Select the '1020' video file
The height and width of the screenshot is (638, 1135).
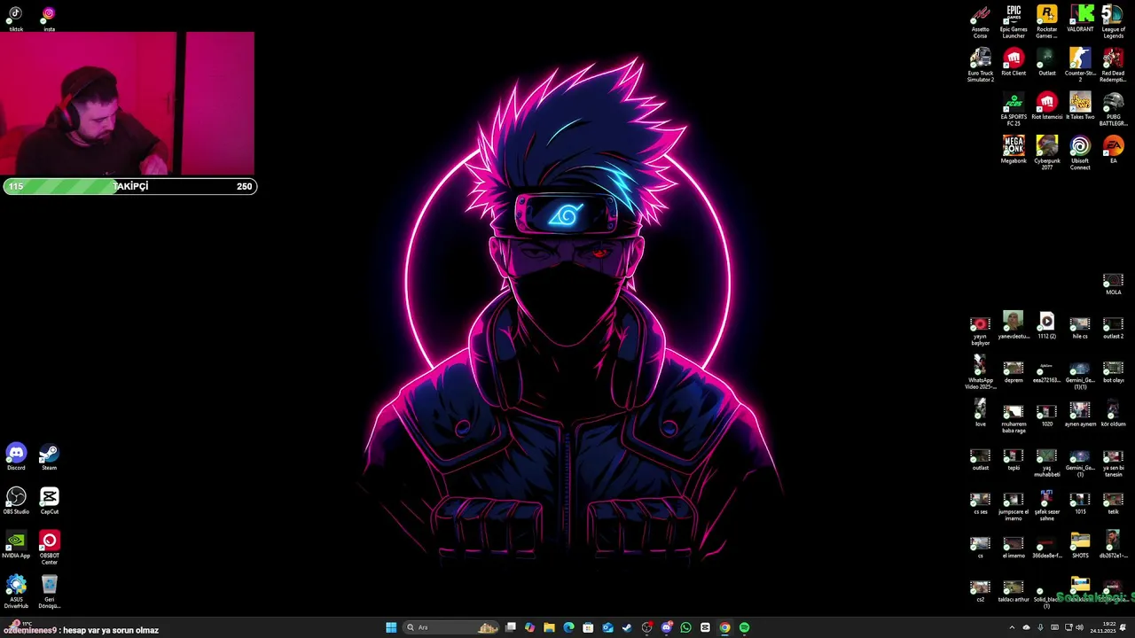coord(1047,416)
